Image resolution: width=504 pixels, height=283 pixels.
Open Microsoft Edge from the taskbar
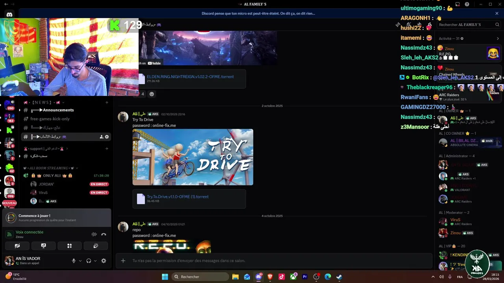(328, 277)
